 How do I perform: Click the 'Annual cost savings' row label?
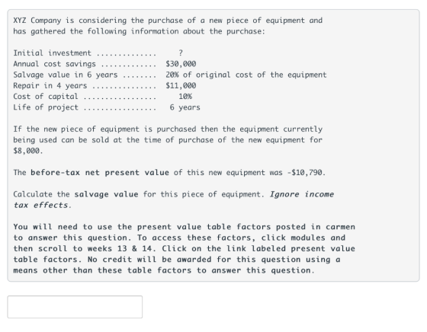[x=54, y=64]
